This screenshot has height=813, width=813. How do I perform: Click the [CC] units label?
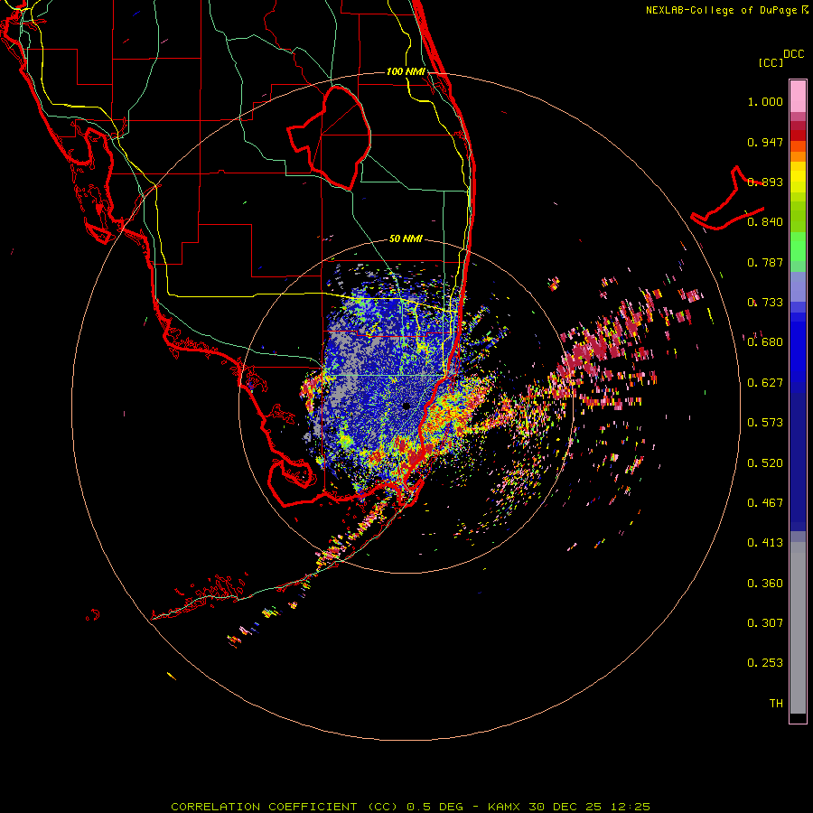pos(771,62)
